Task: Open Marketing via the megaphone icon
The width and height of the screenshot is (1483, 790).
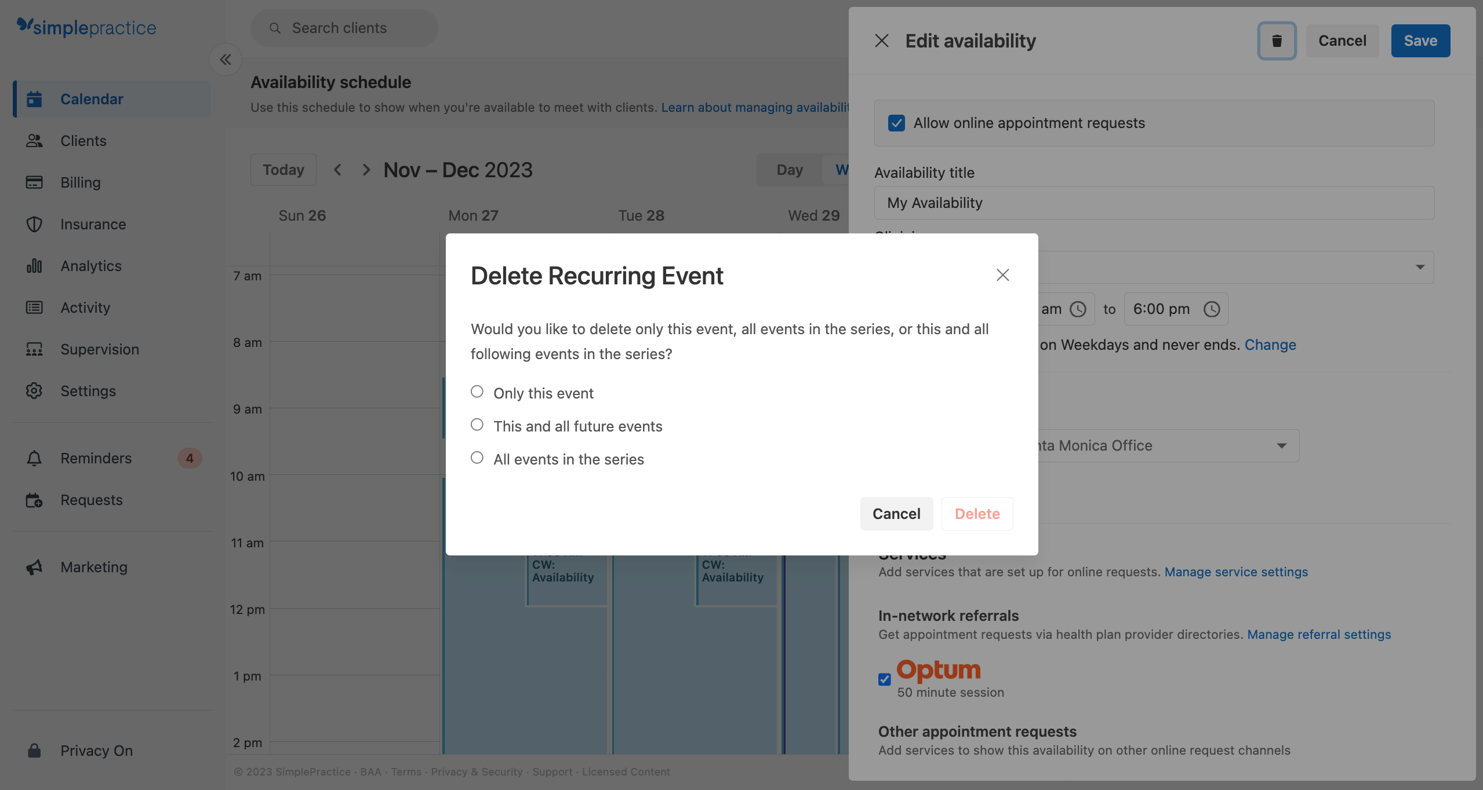Action: 34,567
